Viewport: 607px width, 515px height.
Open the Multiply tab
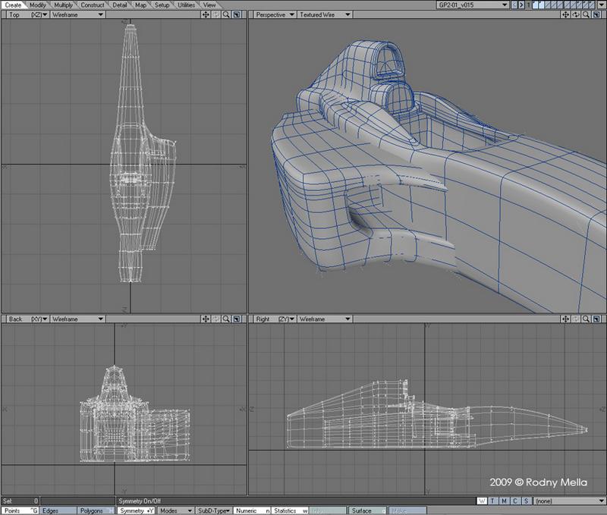[64, 5]
